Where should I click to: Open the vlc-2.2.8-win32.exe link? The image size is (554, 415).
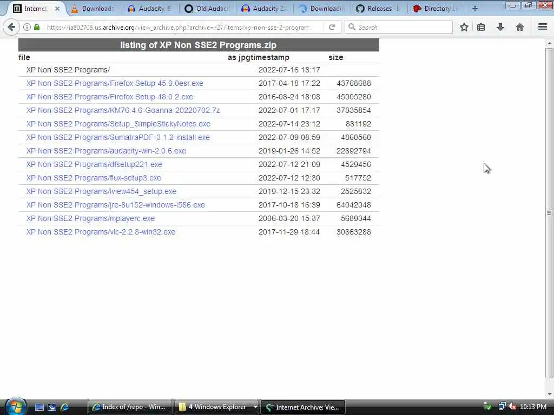pos(101,232)
